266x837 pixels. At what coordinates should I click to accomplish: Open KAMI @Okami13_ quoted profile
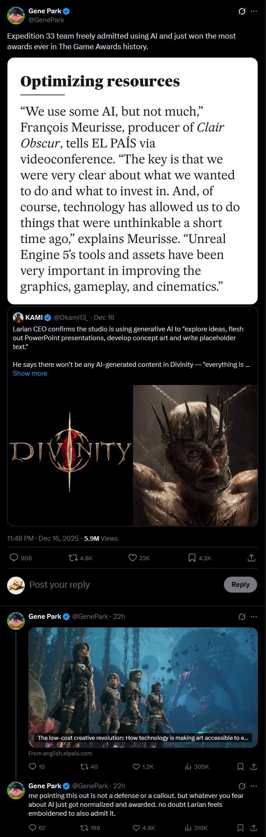pyautogui.click(x=34, y=317)
